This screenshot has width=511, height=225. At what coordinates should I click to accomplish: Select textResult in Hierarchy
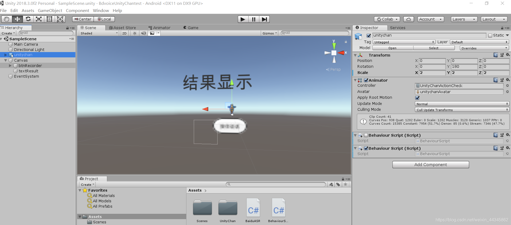[x=29, y=71]
